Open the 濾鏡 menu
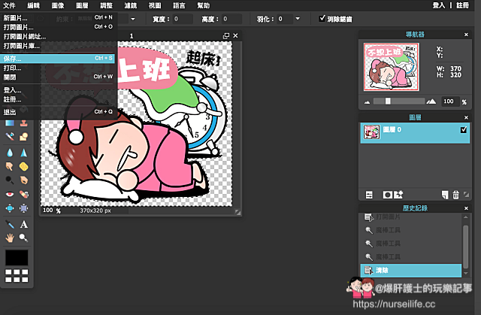 coord(131,5)
